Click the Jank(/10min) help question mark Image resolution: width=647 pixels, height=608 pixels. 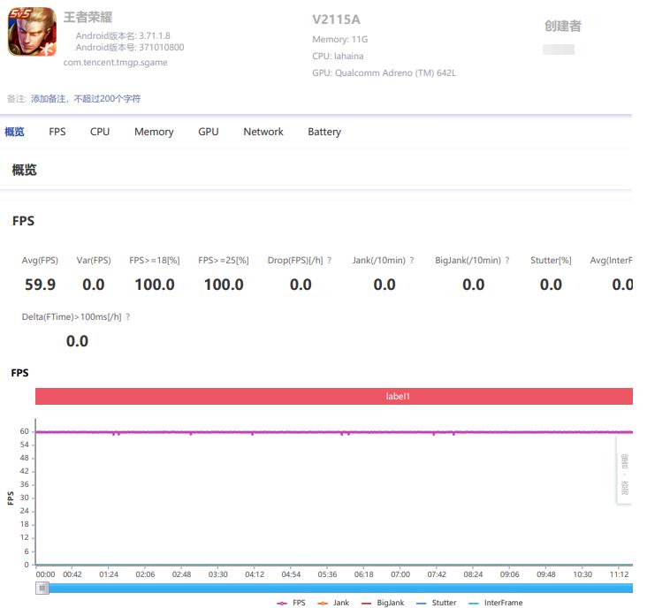(411, 261)
